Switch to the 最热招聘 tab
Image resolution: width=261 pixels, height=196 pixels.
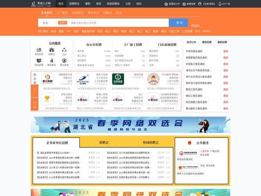207,42
